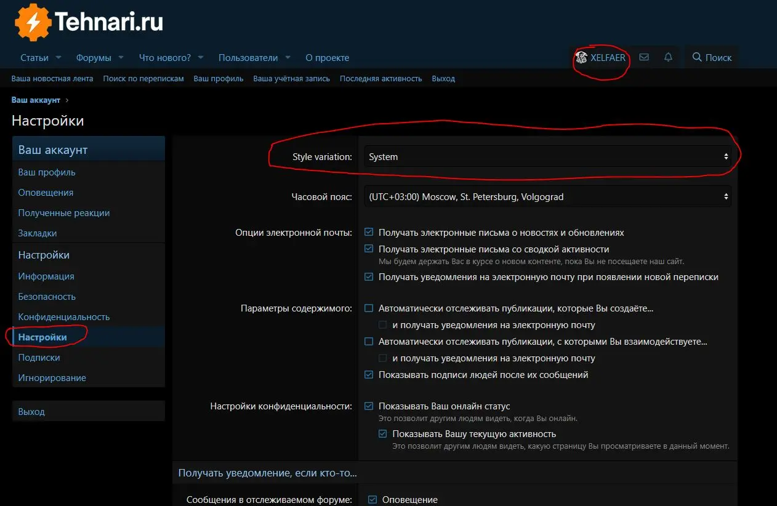This screenshot has width=777, height=506.
Task: Uncheck Показывать Вашу текущую активность
Action: pyautogui.click(x=382, y=434)
